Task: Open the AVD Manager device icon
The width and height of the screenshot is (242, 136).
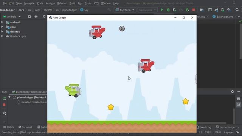Action: (223, 10)
